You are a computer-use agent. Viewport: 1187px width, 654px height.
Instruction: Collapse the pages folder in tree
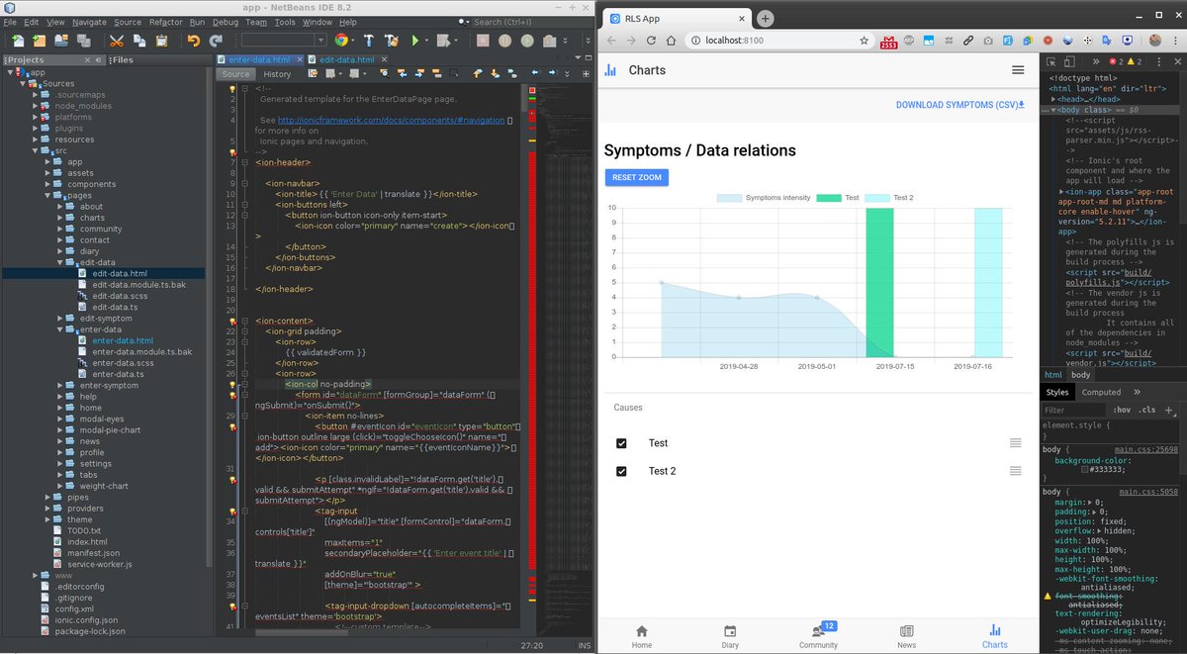pyautogui.click(x=47, y=195)
